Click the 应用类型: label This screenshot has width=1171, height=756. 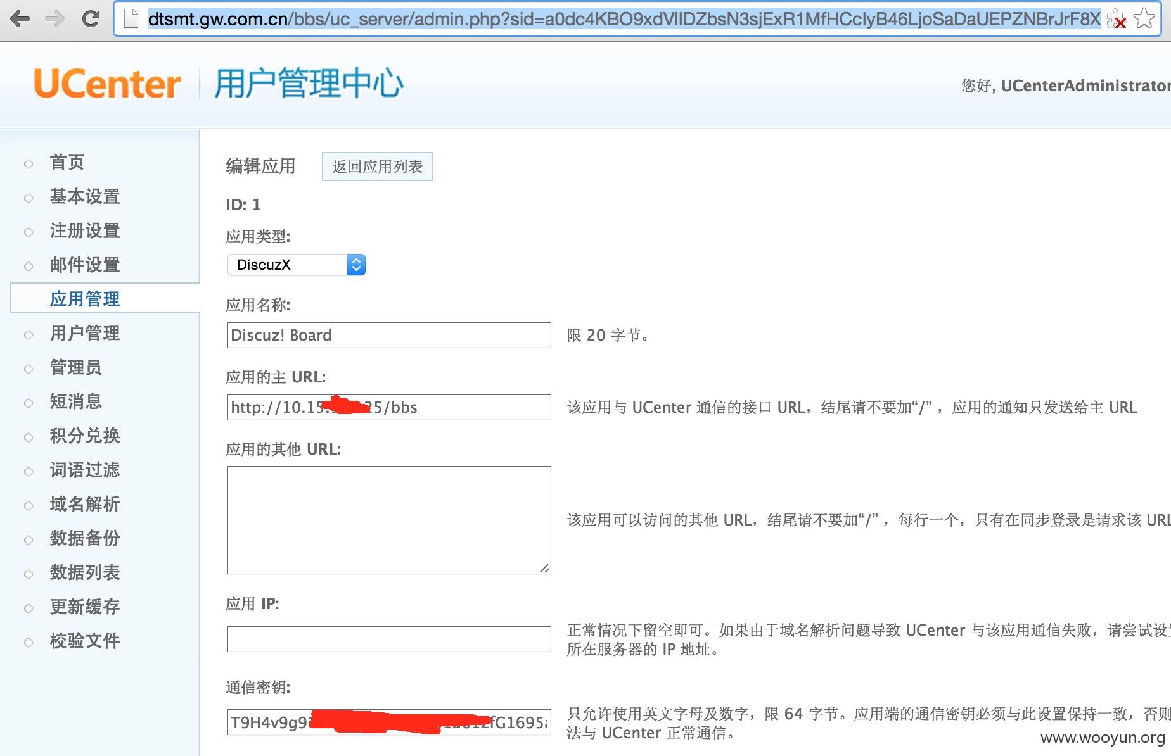(x=258, y=237)
